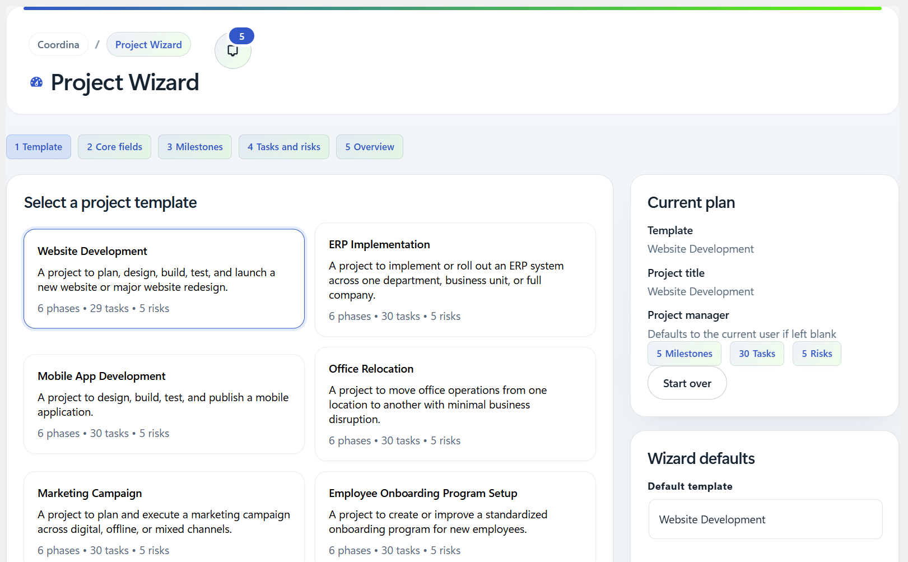
Task: Jump to the 5 Overview step
Action: (370, 147)
